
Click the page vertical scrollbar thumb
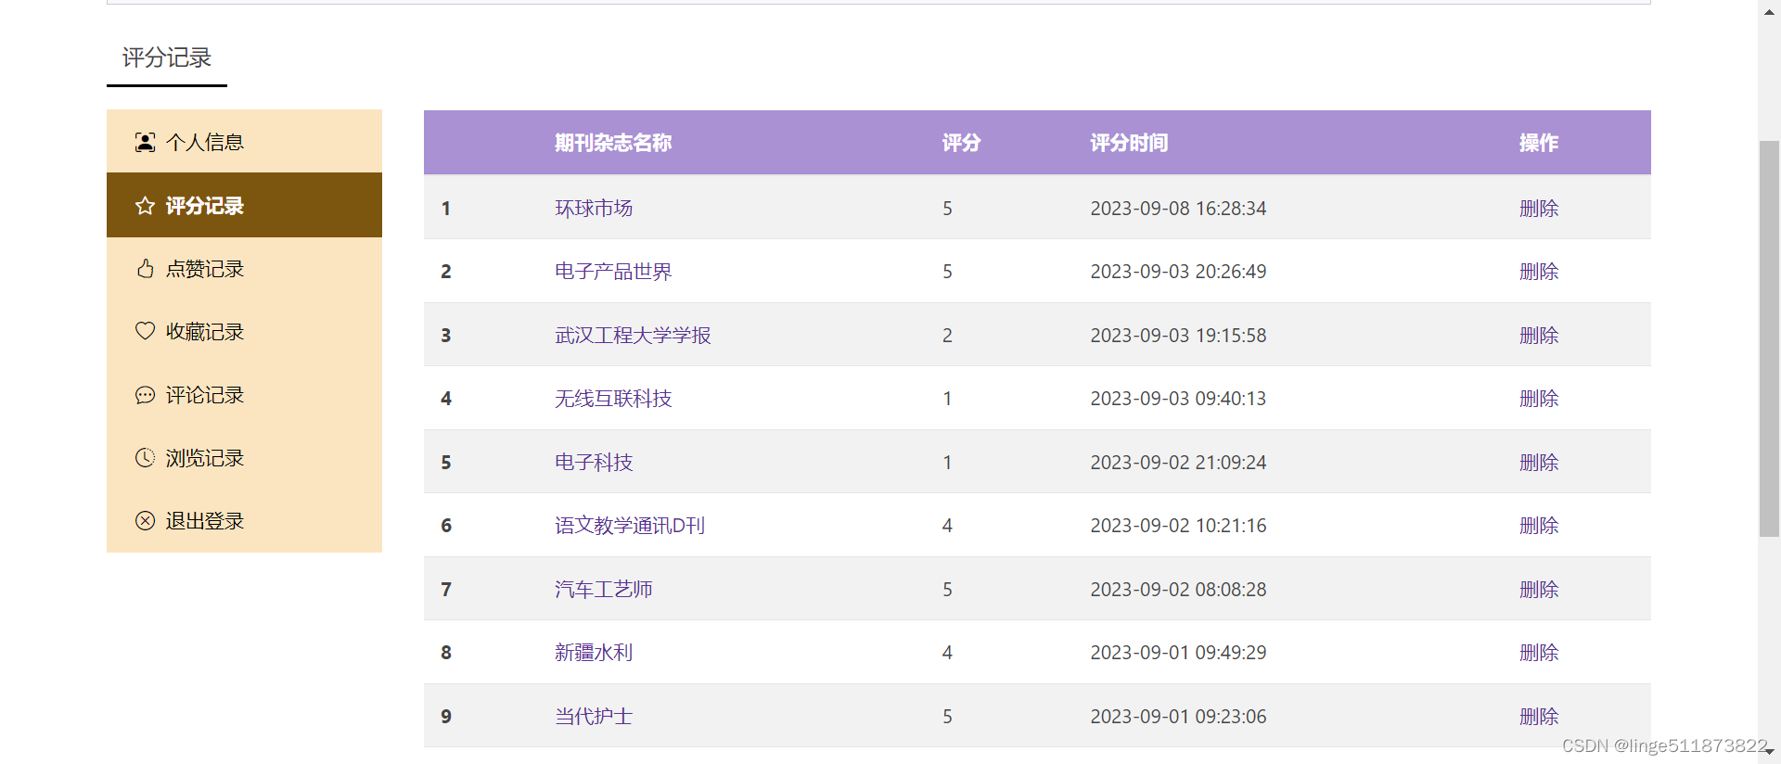pos(1769,338)
